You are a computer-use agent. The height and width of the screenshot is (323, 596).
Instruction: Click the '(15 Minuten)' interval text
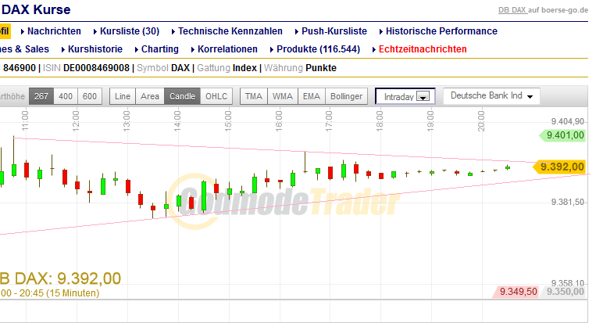[x=73, y=293]
